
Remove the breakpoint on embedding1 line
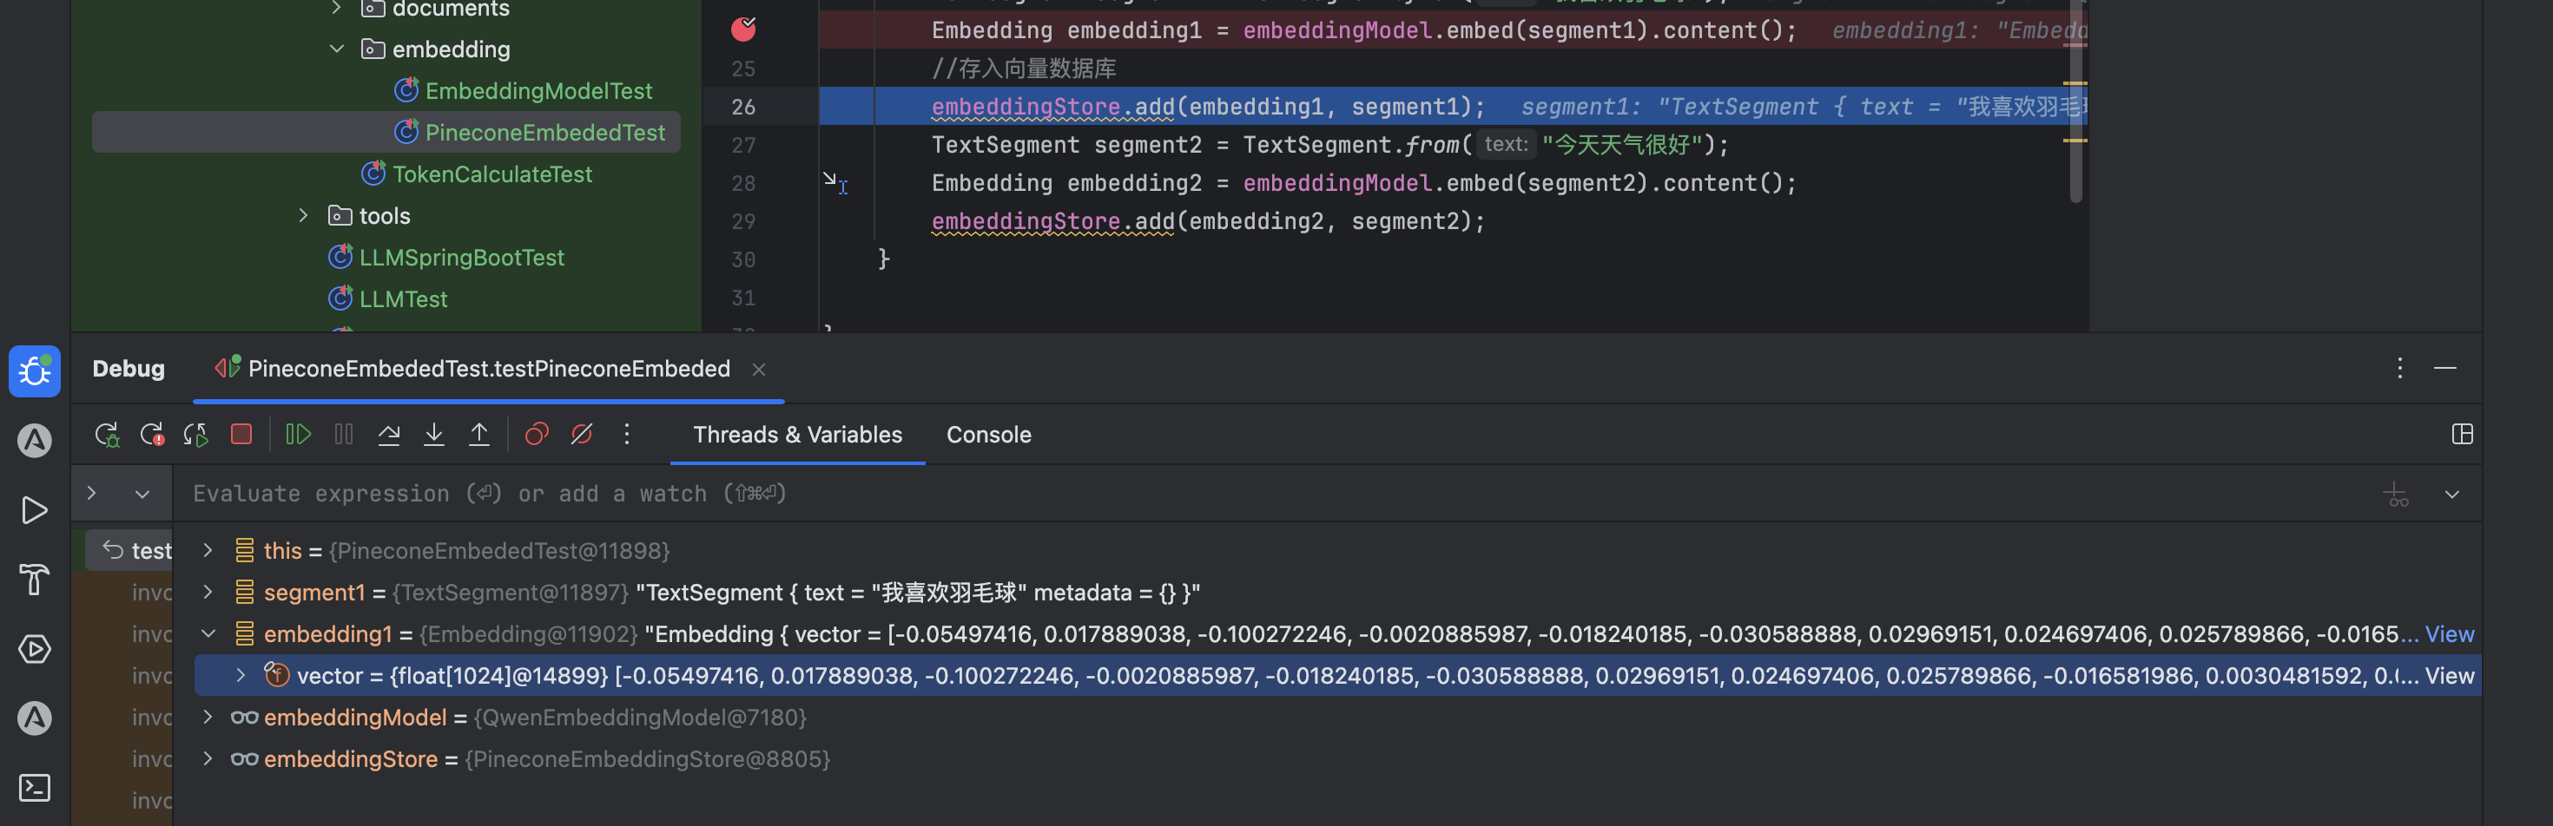743,29
